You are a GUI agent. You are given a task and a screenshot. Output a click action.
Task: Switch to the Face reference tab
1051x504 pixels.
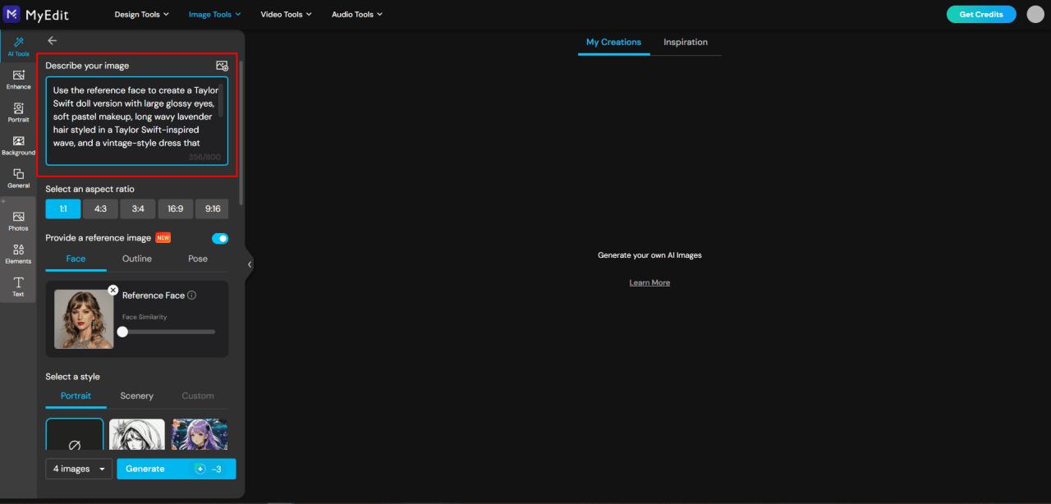pyautogui.click(x=76, y=259)
